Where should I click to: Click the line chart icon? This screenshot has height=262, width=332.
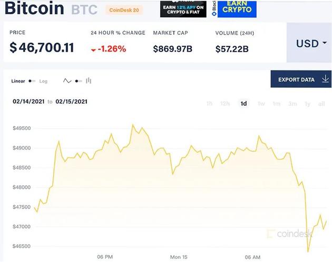[67, 81]
